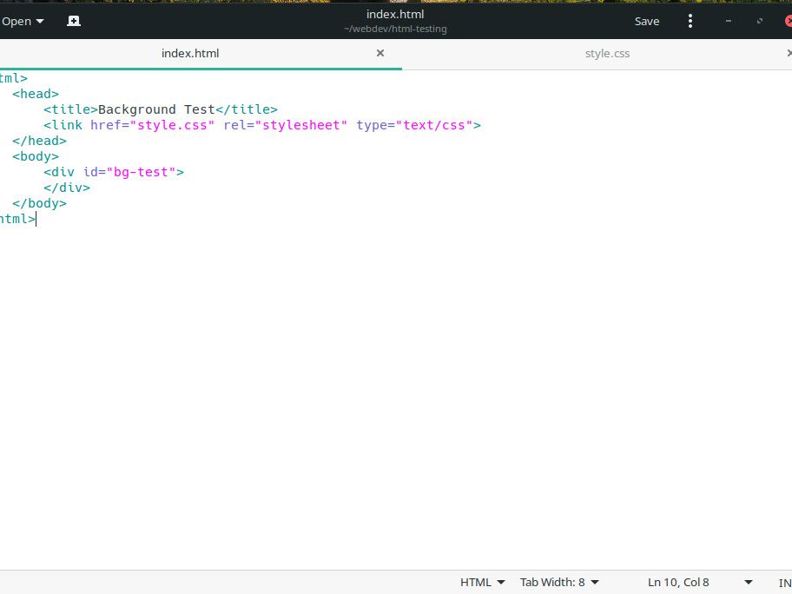Open the Tab Width: 8 dropdown
Image resolution: width=792 pixels, height=594 pixels.
559,583
